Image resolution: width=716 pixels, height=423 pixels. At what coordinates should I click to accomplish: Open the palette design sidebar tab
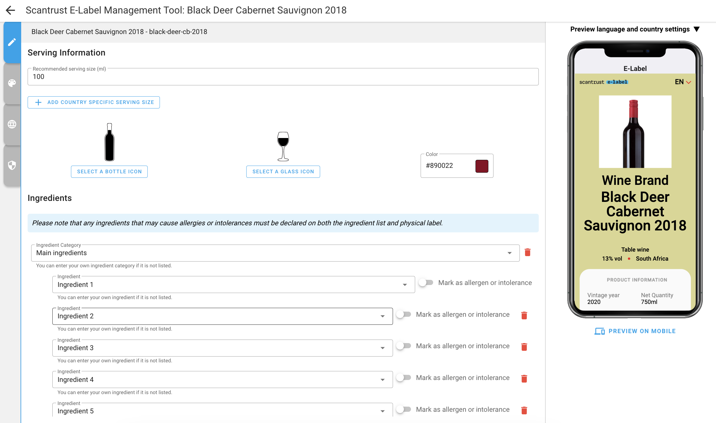12,83
